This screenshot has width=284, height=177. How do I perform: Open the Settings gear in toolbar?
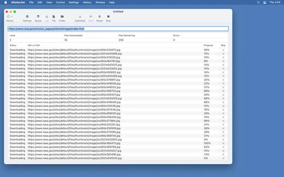(x=27, y=18)
